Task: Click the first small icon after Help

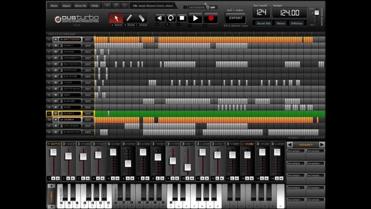Action: pyautogui.click(x=107, y=5)
